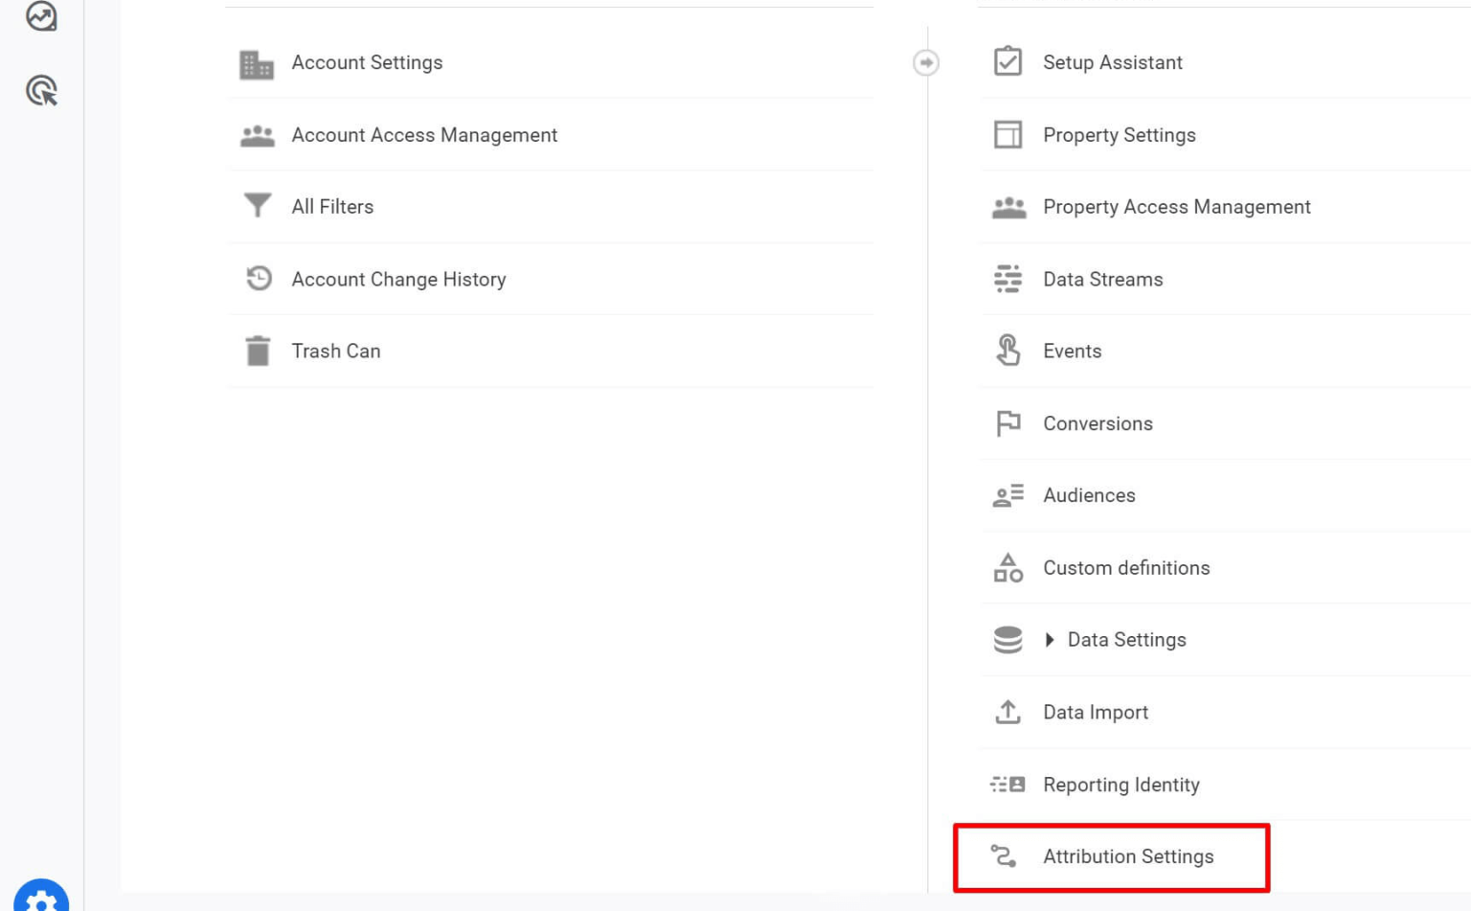
Task: Open the Audiences section
Action: click(x=1089, y=495)
